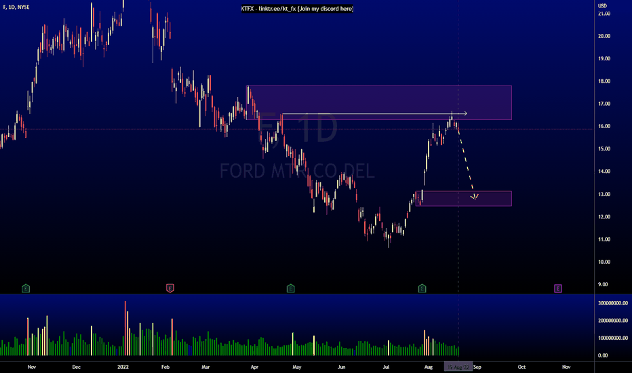Open the purple upcoming earnings marker
Screen dimensions: 632x373
coord(558,288)
